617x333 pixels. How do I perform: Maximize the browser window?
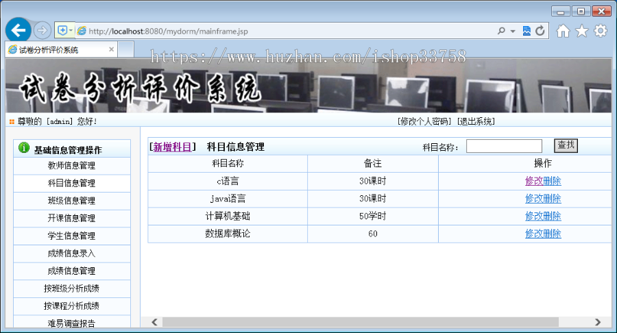pyautogui.click(x=581, y=12)
